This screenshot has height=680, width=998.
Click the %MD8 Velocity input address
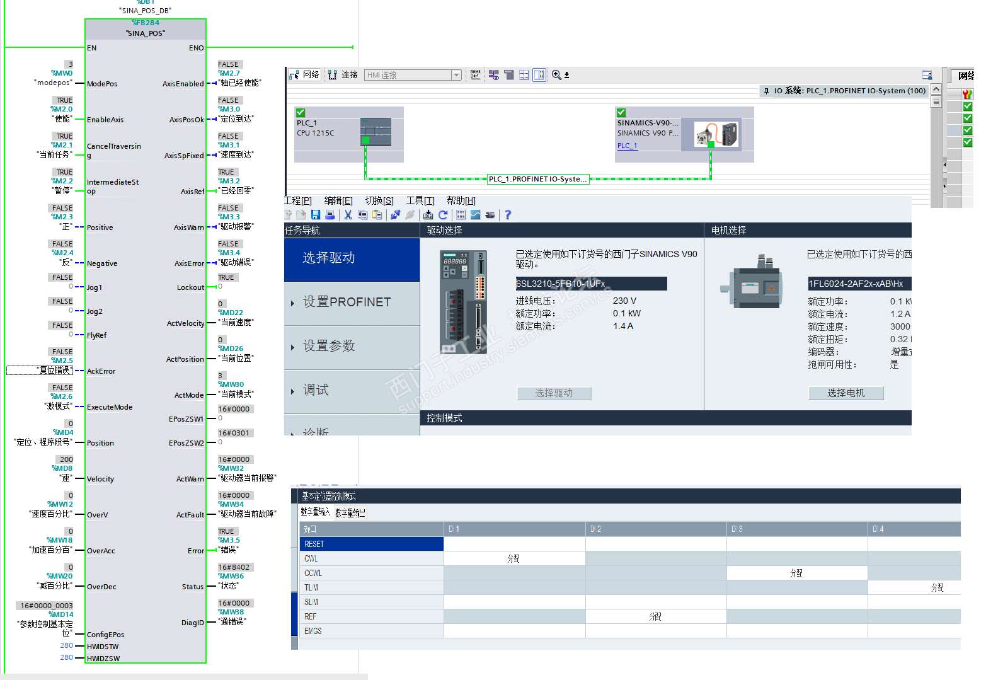62,468
